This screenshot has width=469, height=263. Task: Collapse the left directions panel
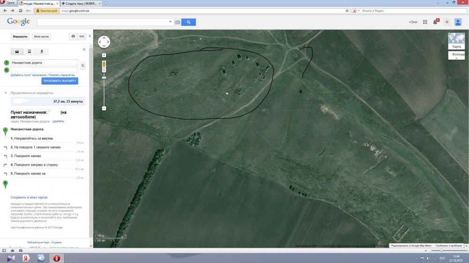90,37
